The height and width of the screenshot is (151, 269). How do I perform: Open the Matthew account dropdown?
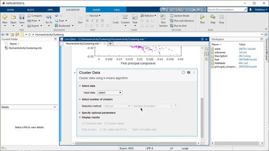(x=261, y=10)
